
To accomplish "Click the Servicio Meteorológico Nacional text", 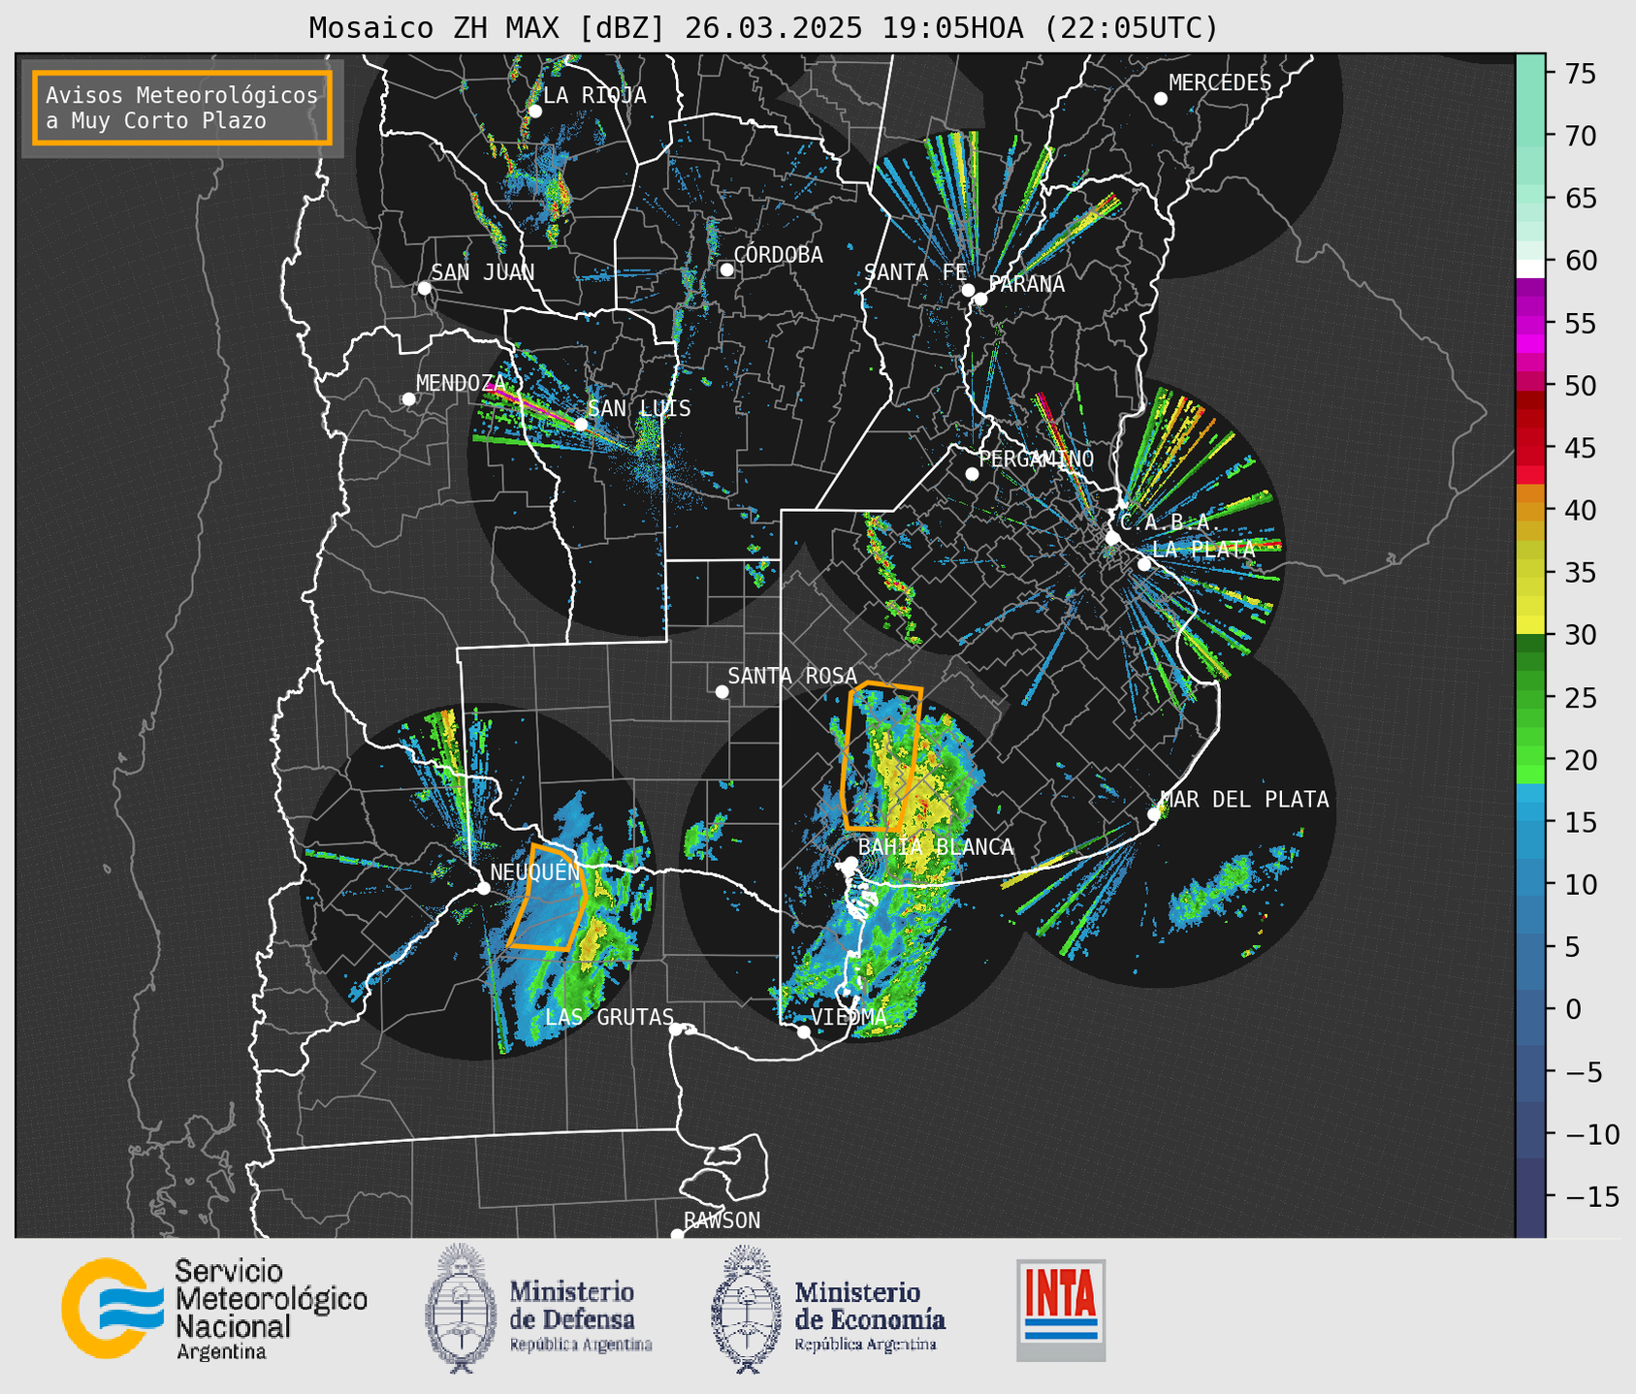I will [x=271, y=1310].
